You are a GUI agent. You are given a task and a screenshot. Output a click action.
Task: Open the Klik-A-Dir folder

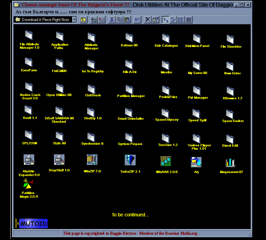click(129, 65)
